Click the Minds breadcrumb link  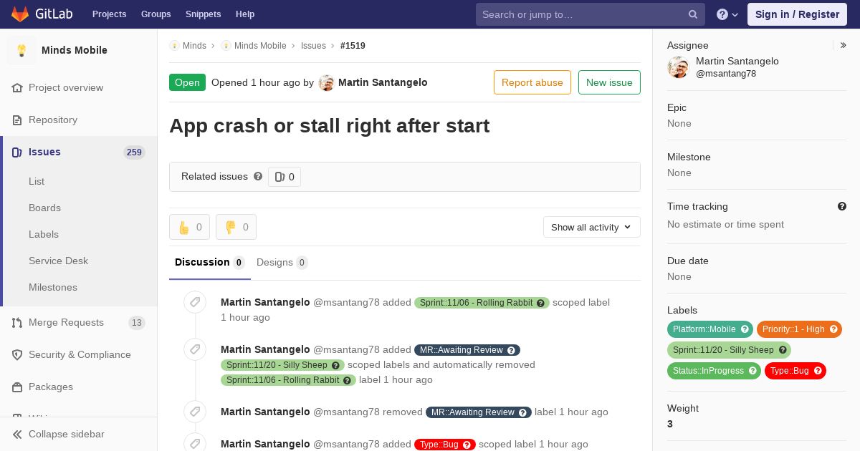tap(194, 45)
